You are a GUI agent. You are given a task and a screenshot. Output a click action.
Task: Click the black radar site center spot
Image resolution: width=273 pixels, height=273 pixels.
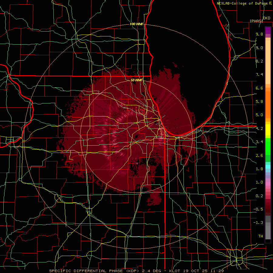[x=136, y=136]
